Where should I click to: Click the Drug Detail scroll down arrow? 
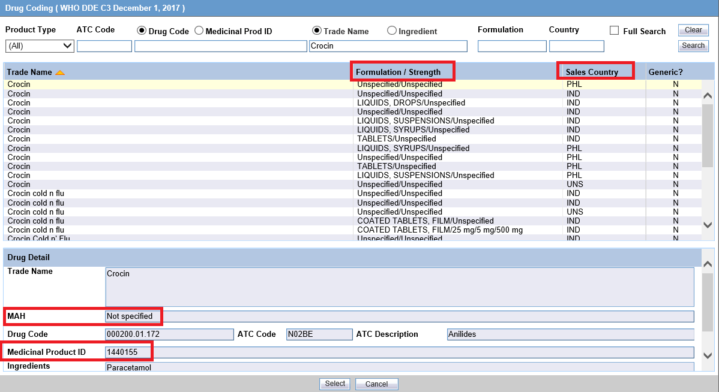coord(708,355)
